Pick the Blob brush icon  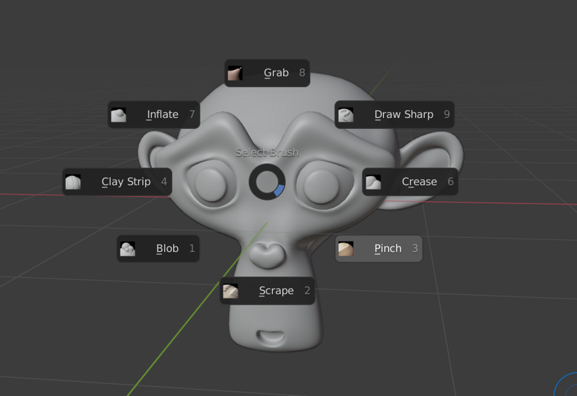127,249
